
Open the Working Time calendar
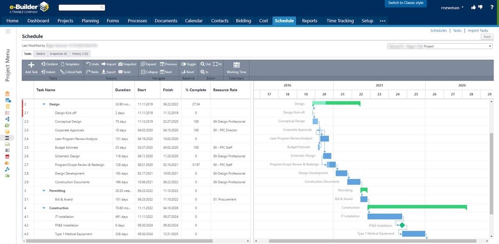[x=236, y=68]
